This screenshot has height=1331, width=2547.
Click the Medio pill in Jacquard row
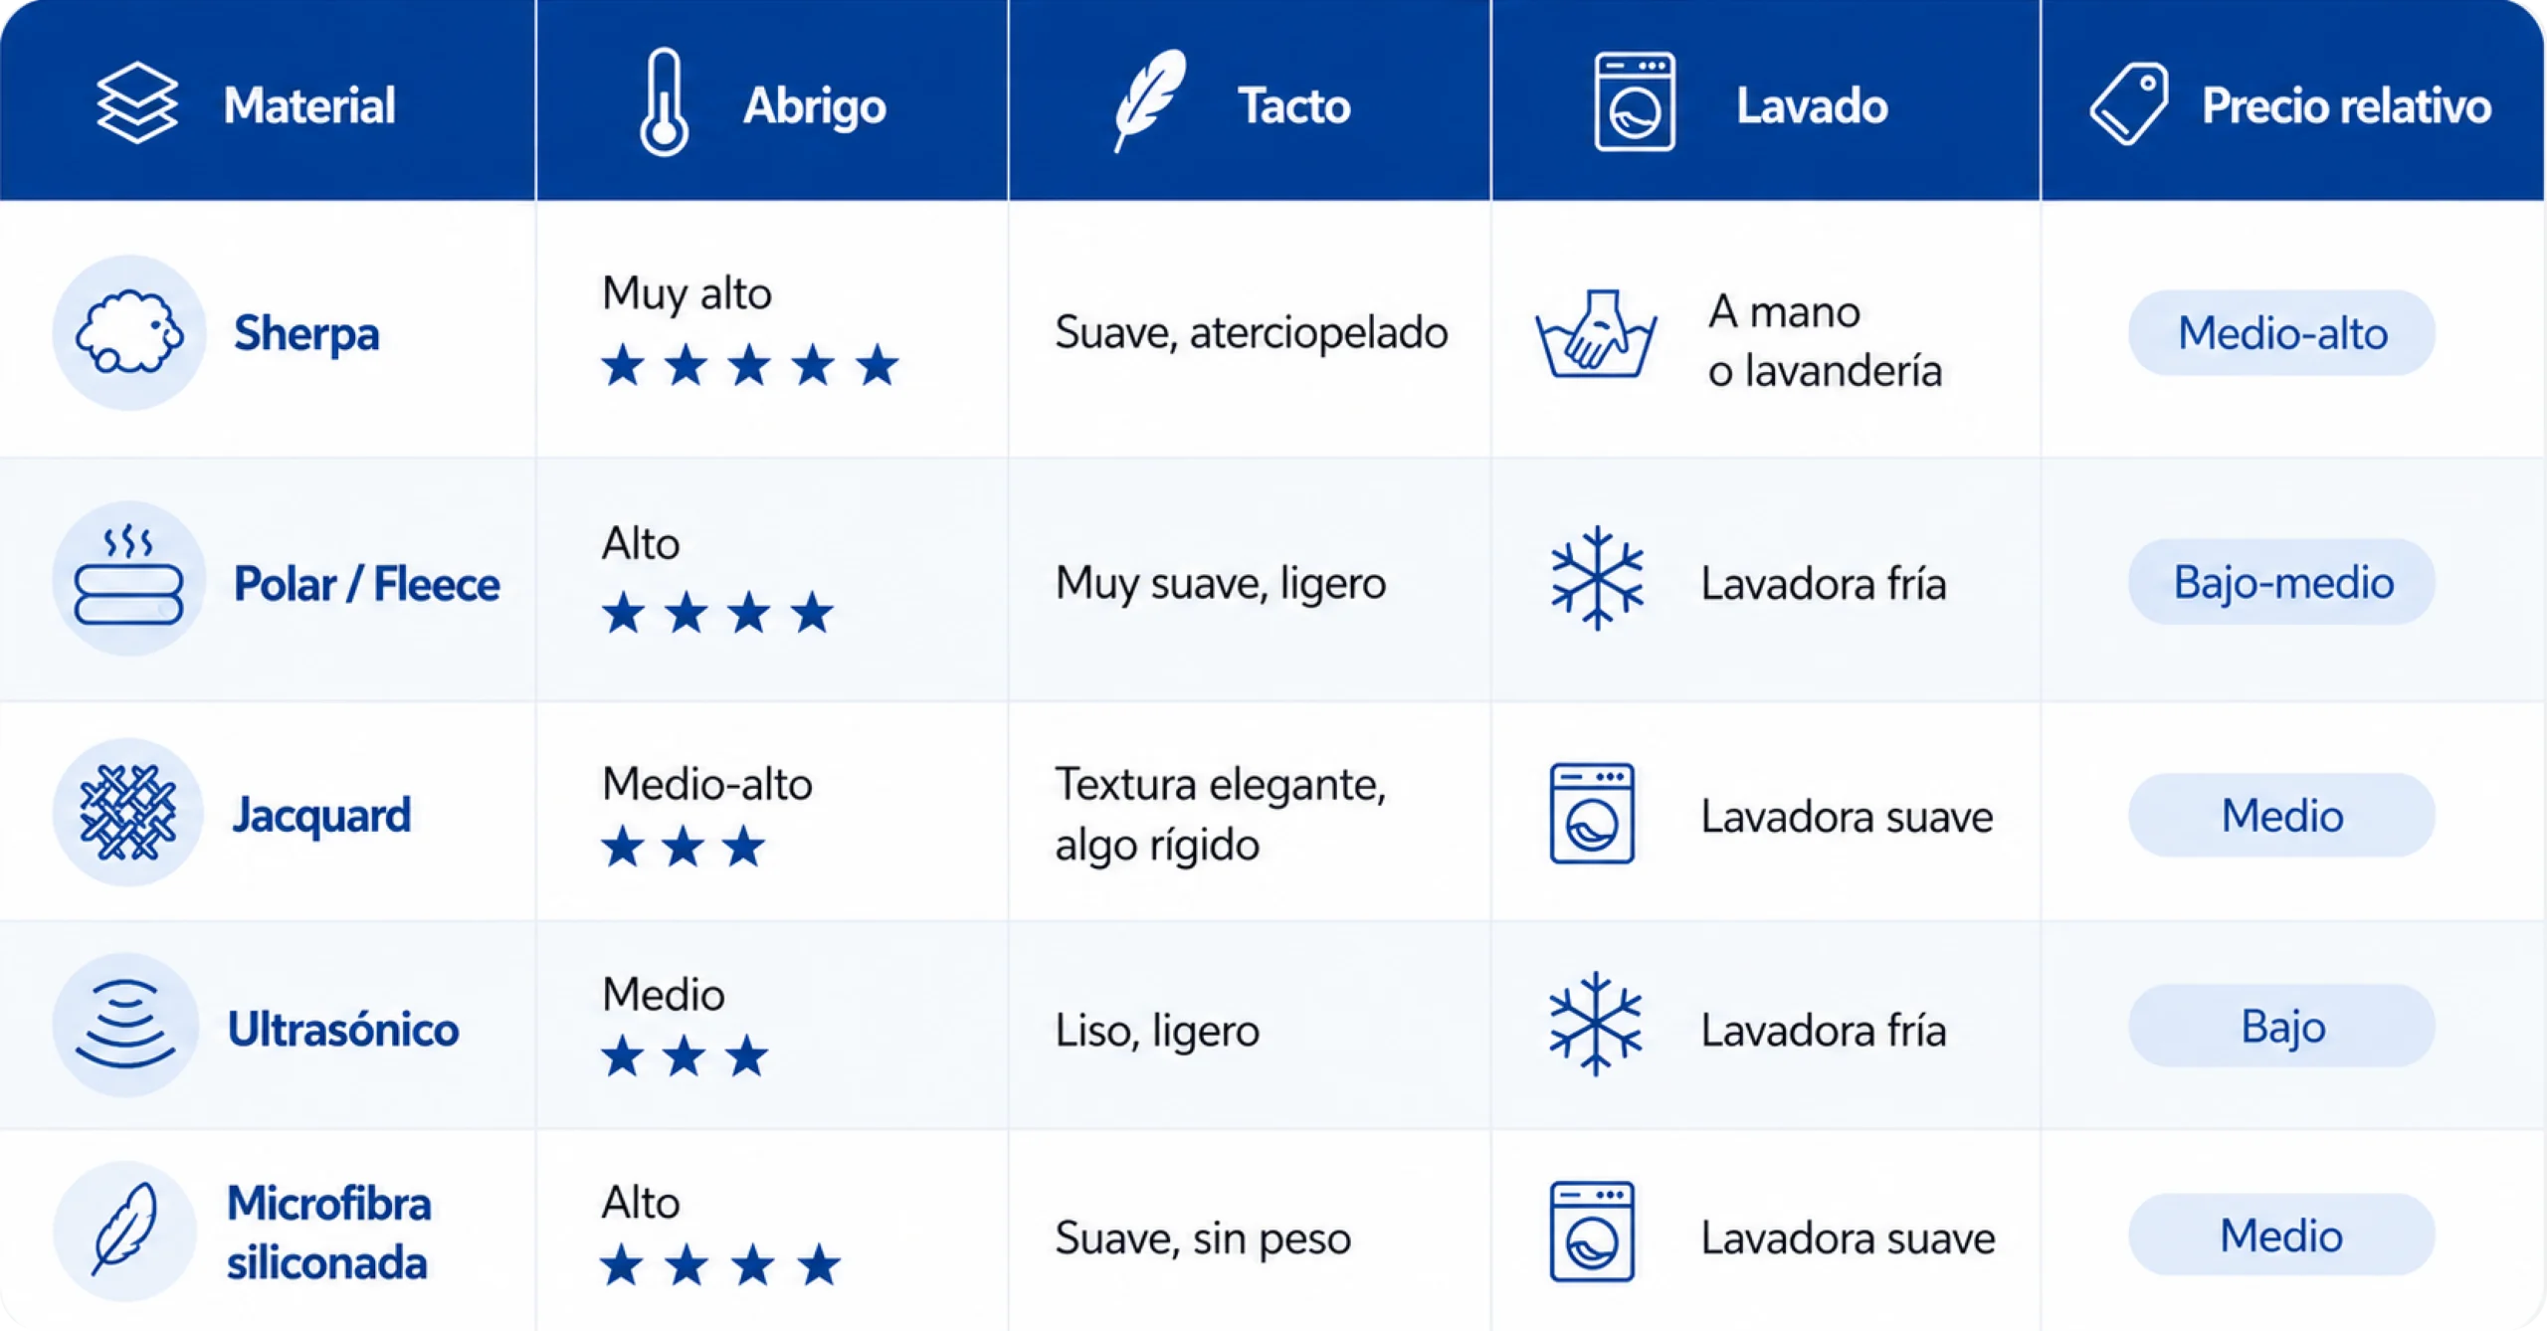(x=2281, y=816)
